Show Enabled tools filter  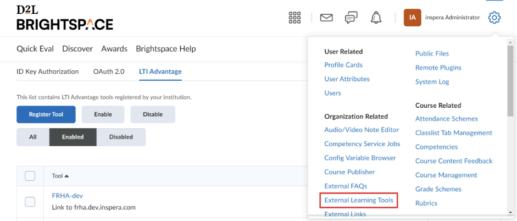pyautogui.click(x=73, y=137)
